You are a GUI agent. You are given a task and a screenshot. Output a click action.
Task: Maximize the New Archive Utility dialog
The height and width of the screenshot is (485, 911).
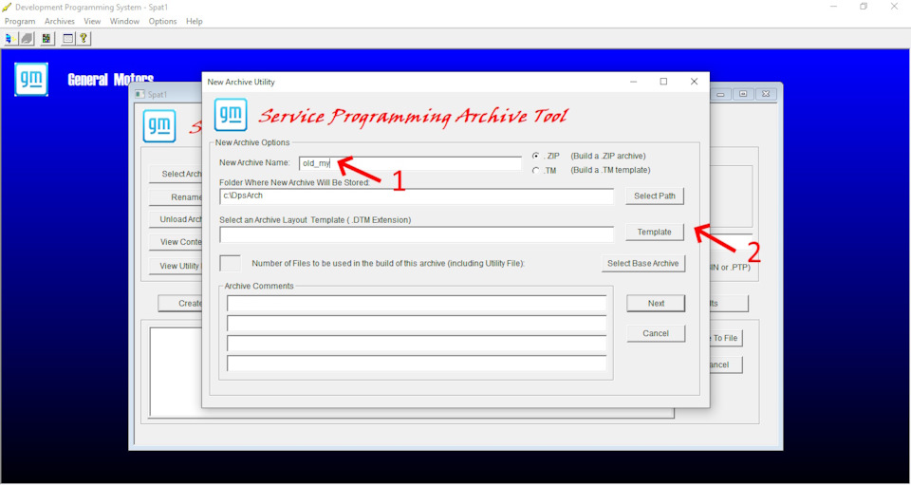[663, 82]
